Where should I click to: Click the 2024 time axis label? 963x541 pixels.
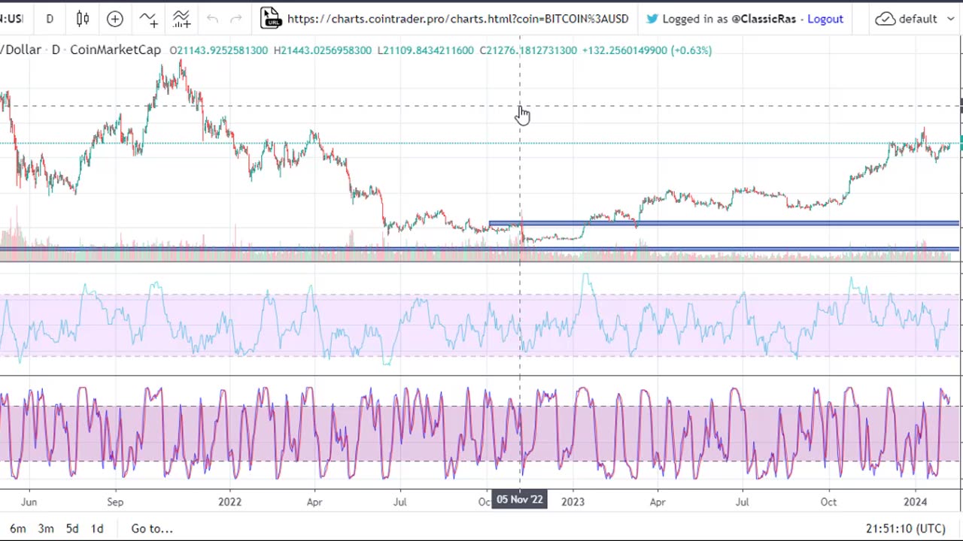click(x=915, y=501)
